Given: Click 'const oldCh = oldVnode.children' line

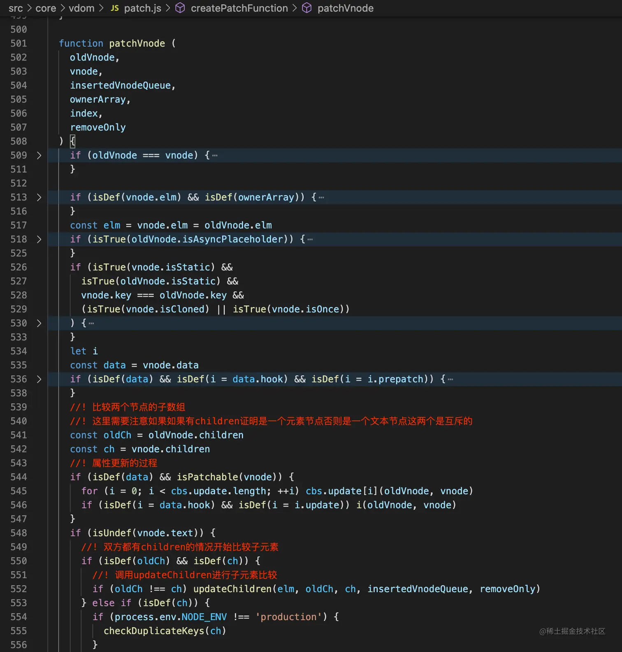Looking at the screenshot, I should (157, 435).
